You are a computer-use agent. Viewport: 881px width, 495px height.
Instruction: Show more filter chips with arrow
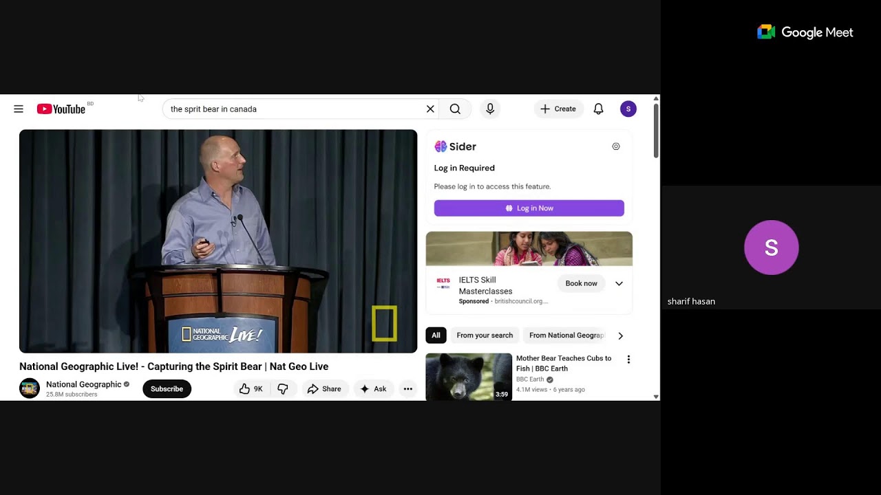pyautogui.click(x=620, y=335)
